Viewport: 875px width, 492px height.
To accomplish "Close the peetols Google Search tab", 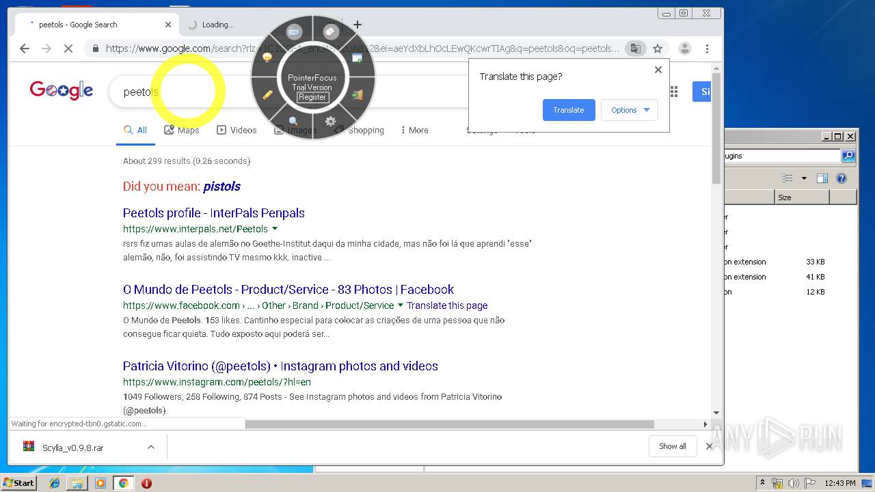I will tap(168, 25).
